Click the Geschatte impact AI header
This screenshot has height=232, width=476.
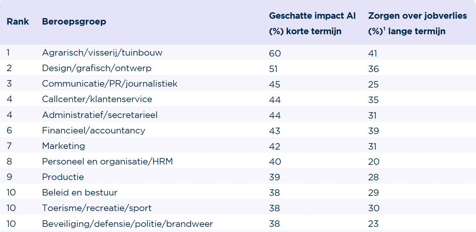312,16
